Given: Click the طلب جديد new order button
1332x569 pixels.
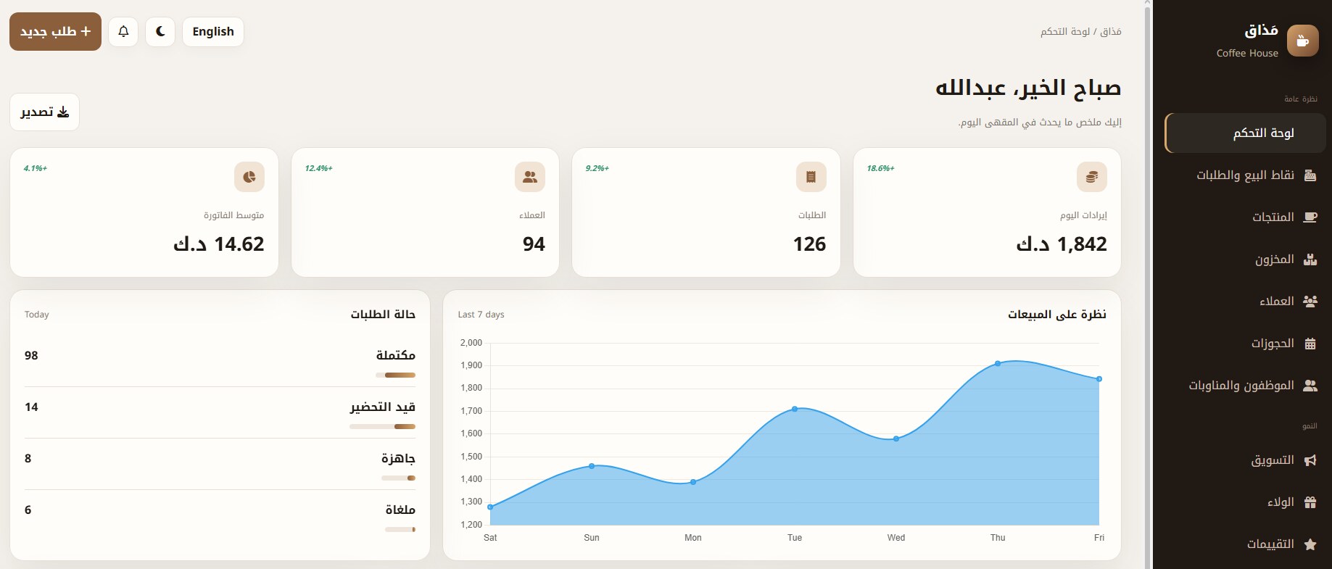Looking at the screenshot, I should 55,32.
